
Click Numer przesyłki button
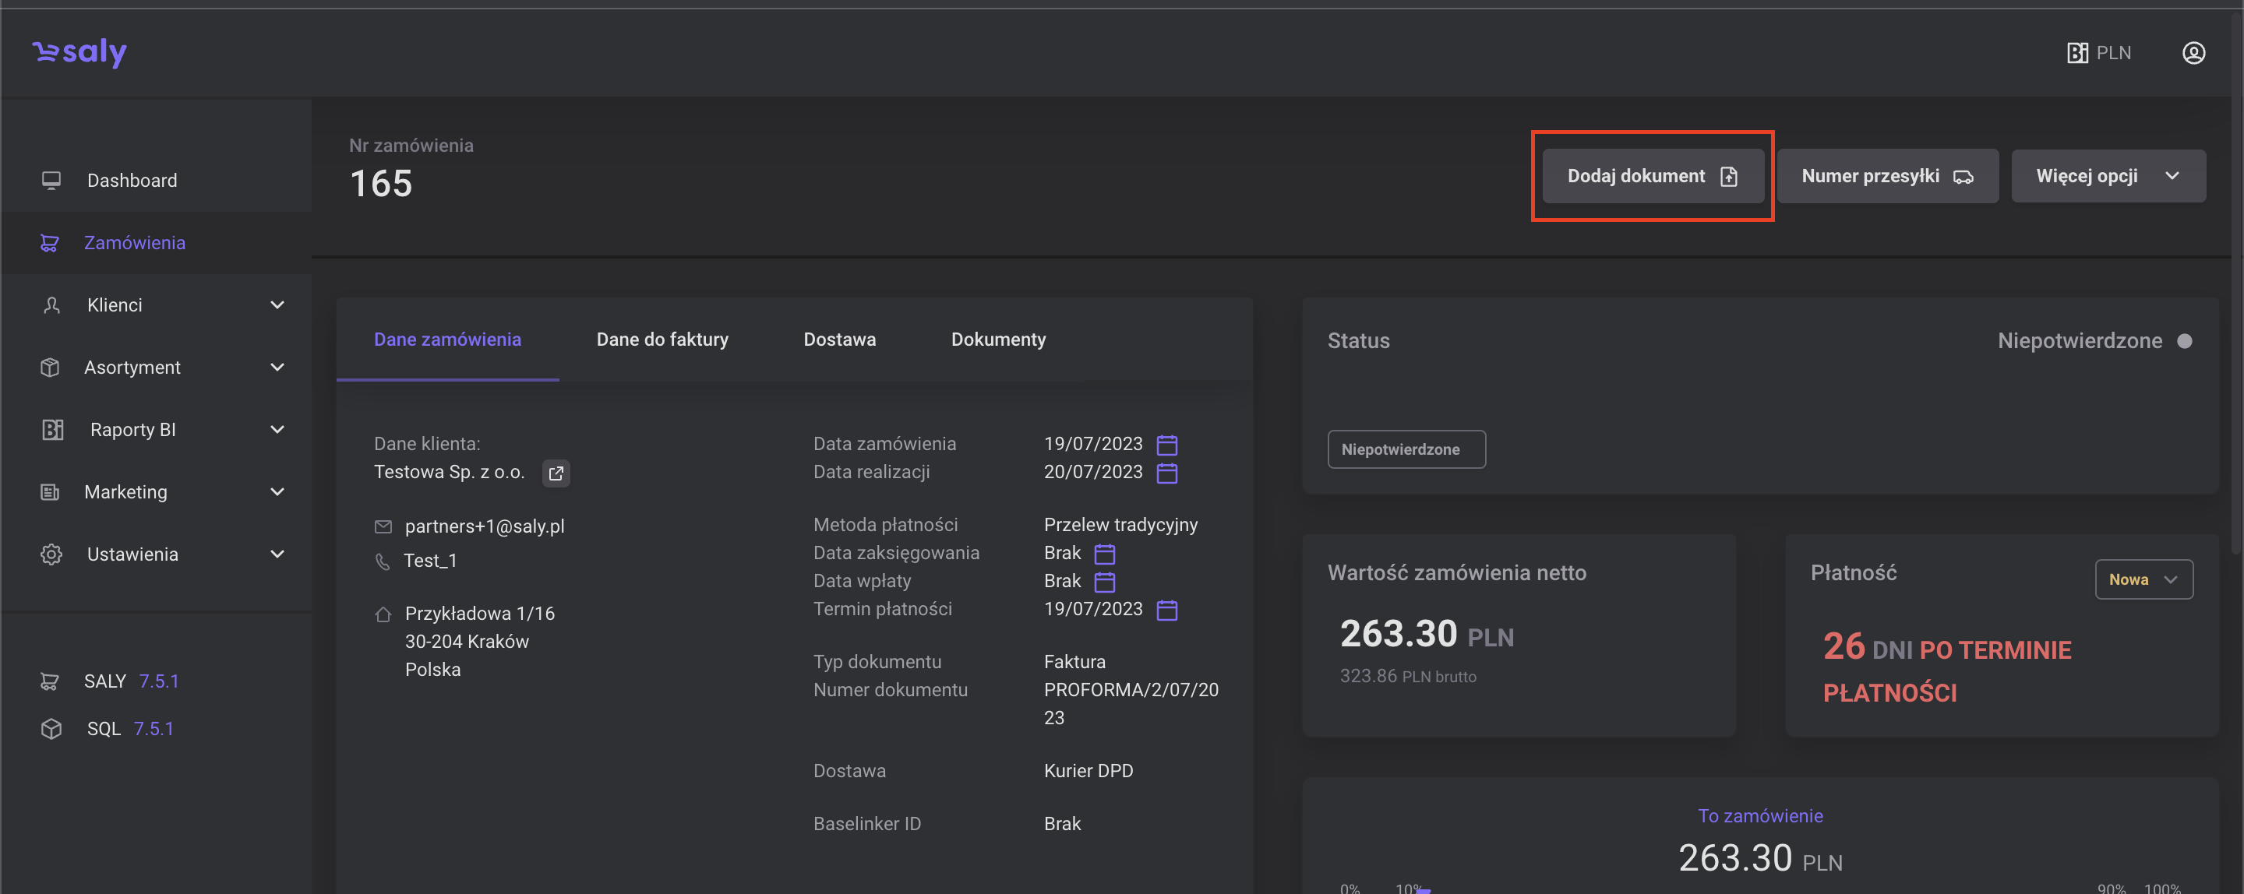1887,176
